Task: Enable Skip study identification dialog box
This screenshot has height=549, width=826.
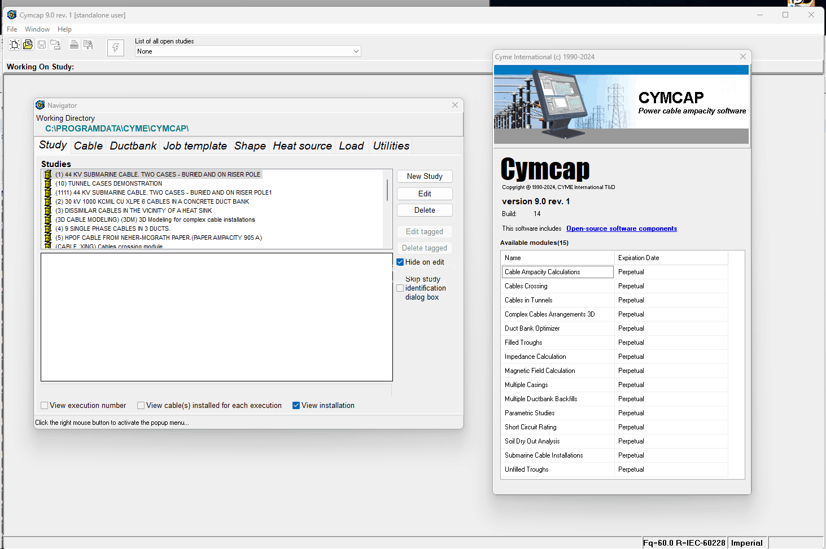Action: (x=400, y=288)
